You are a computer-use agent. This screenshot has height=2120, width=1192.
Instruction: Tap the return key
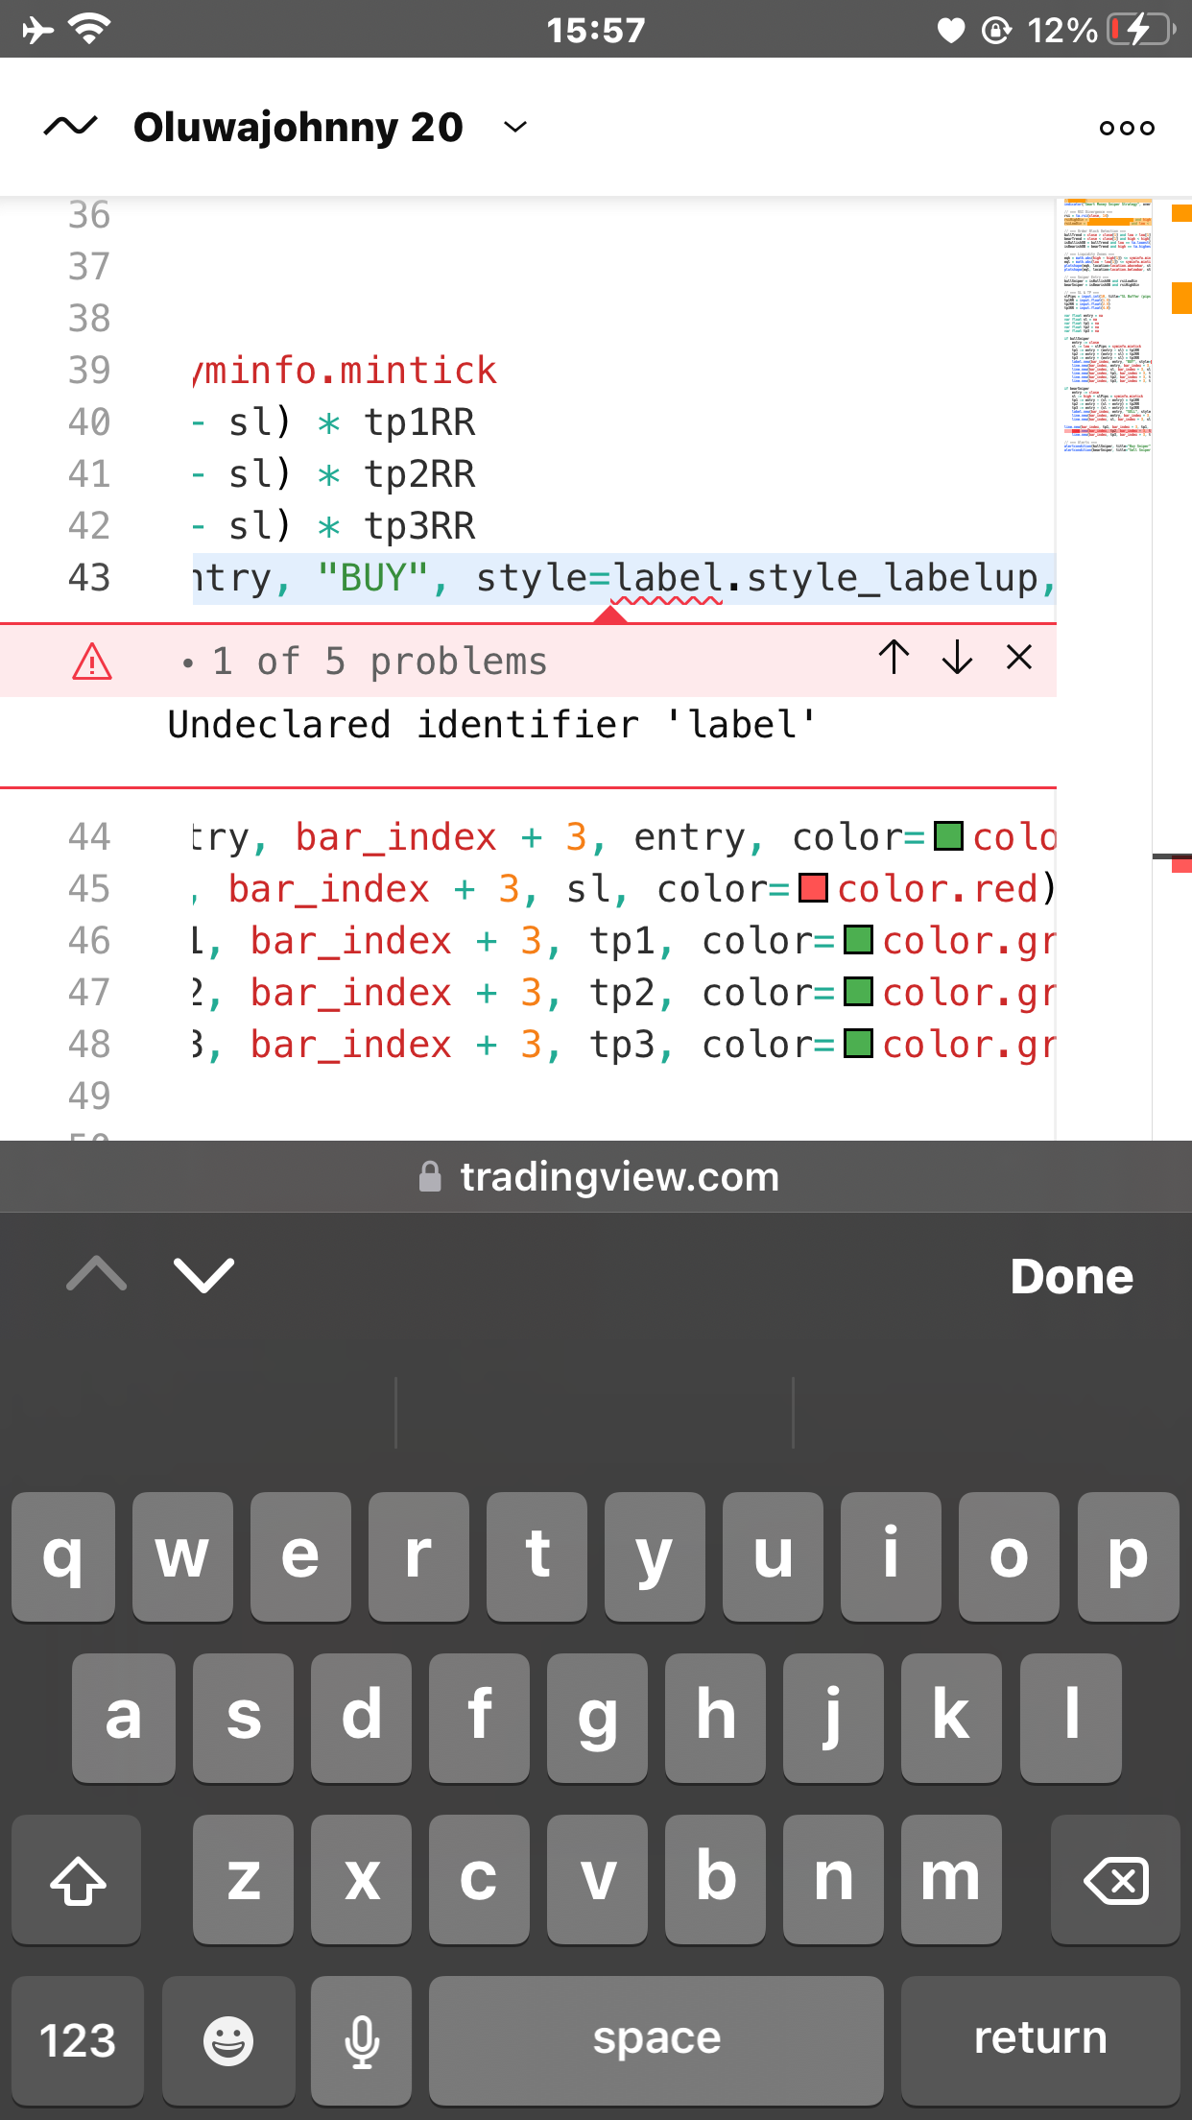1040,2039
